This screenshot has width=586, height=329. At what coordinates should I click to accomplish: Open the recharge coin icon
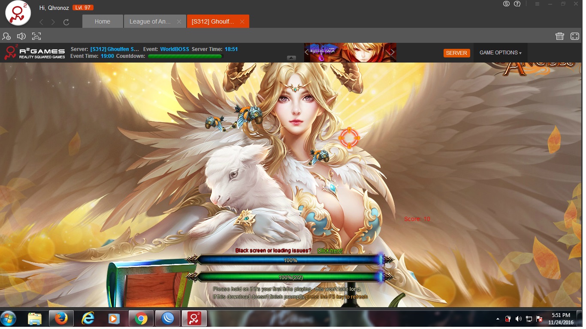[506, 4]
